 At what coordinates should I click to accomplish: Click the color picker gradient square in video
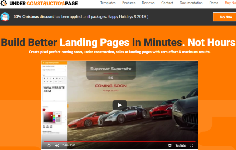(x=48, y=117)
